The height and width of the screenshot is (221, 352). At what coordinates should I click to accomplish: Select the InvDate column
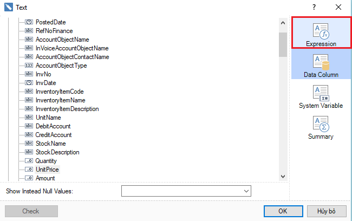(45, 83)
